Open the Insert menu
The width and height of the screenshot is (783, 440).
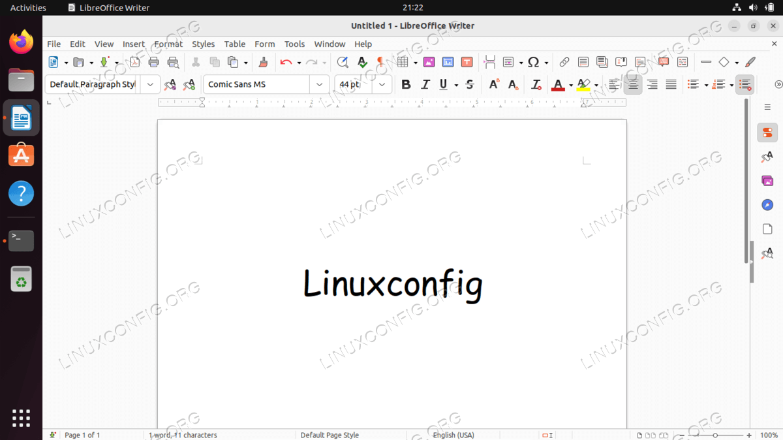click(134, 44)
